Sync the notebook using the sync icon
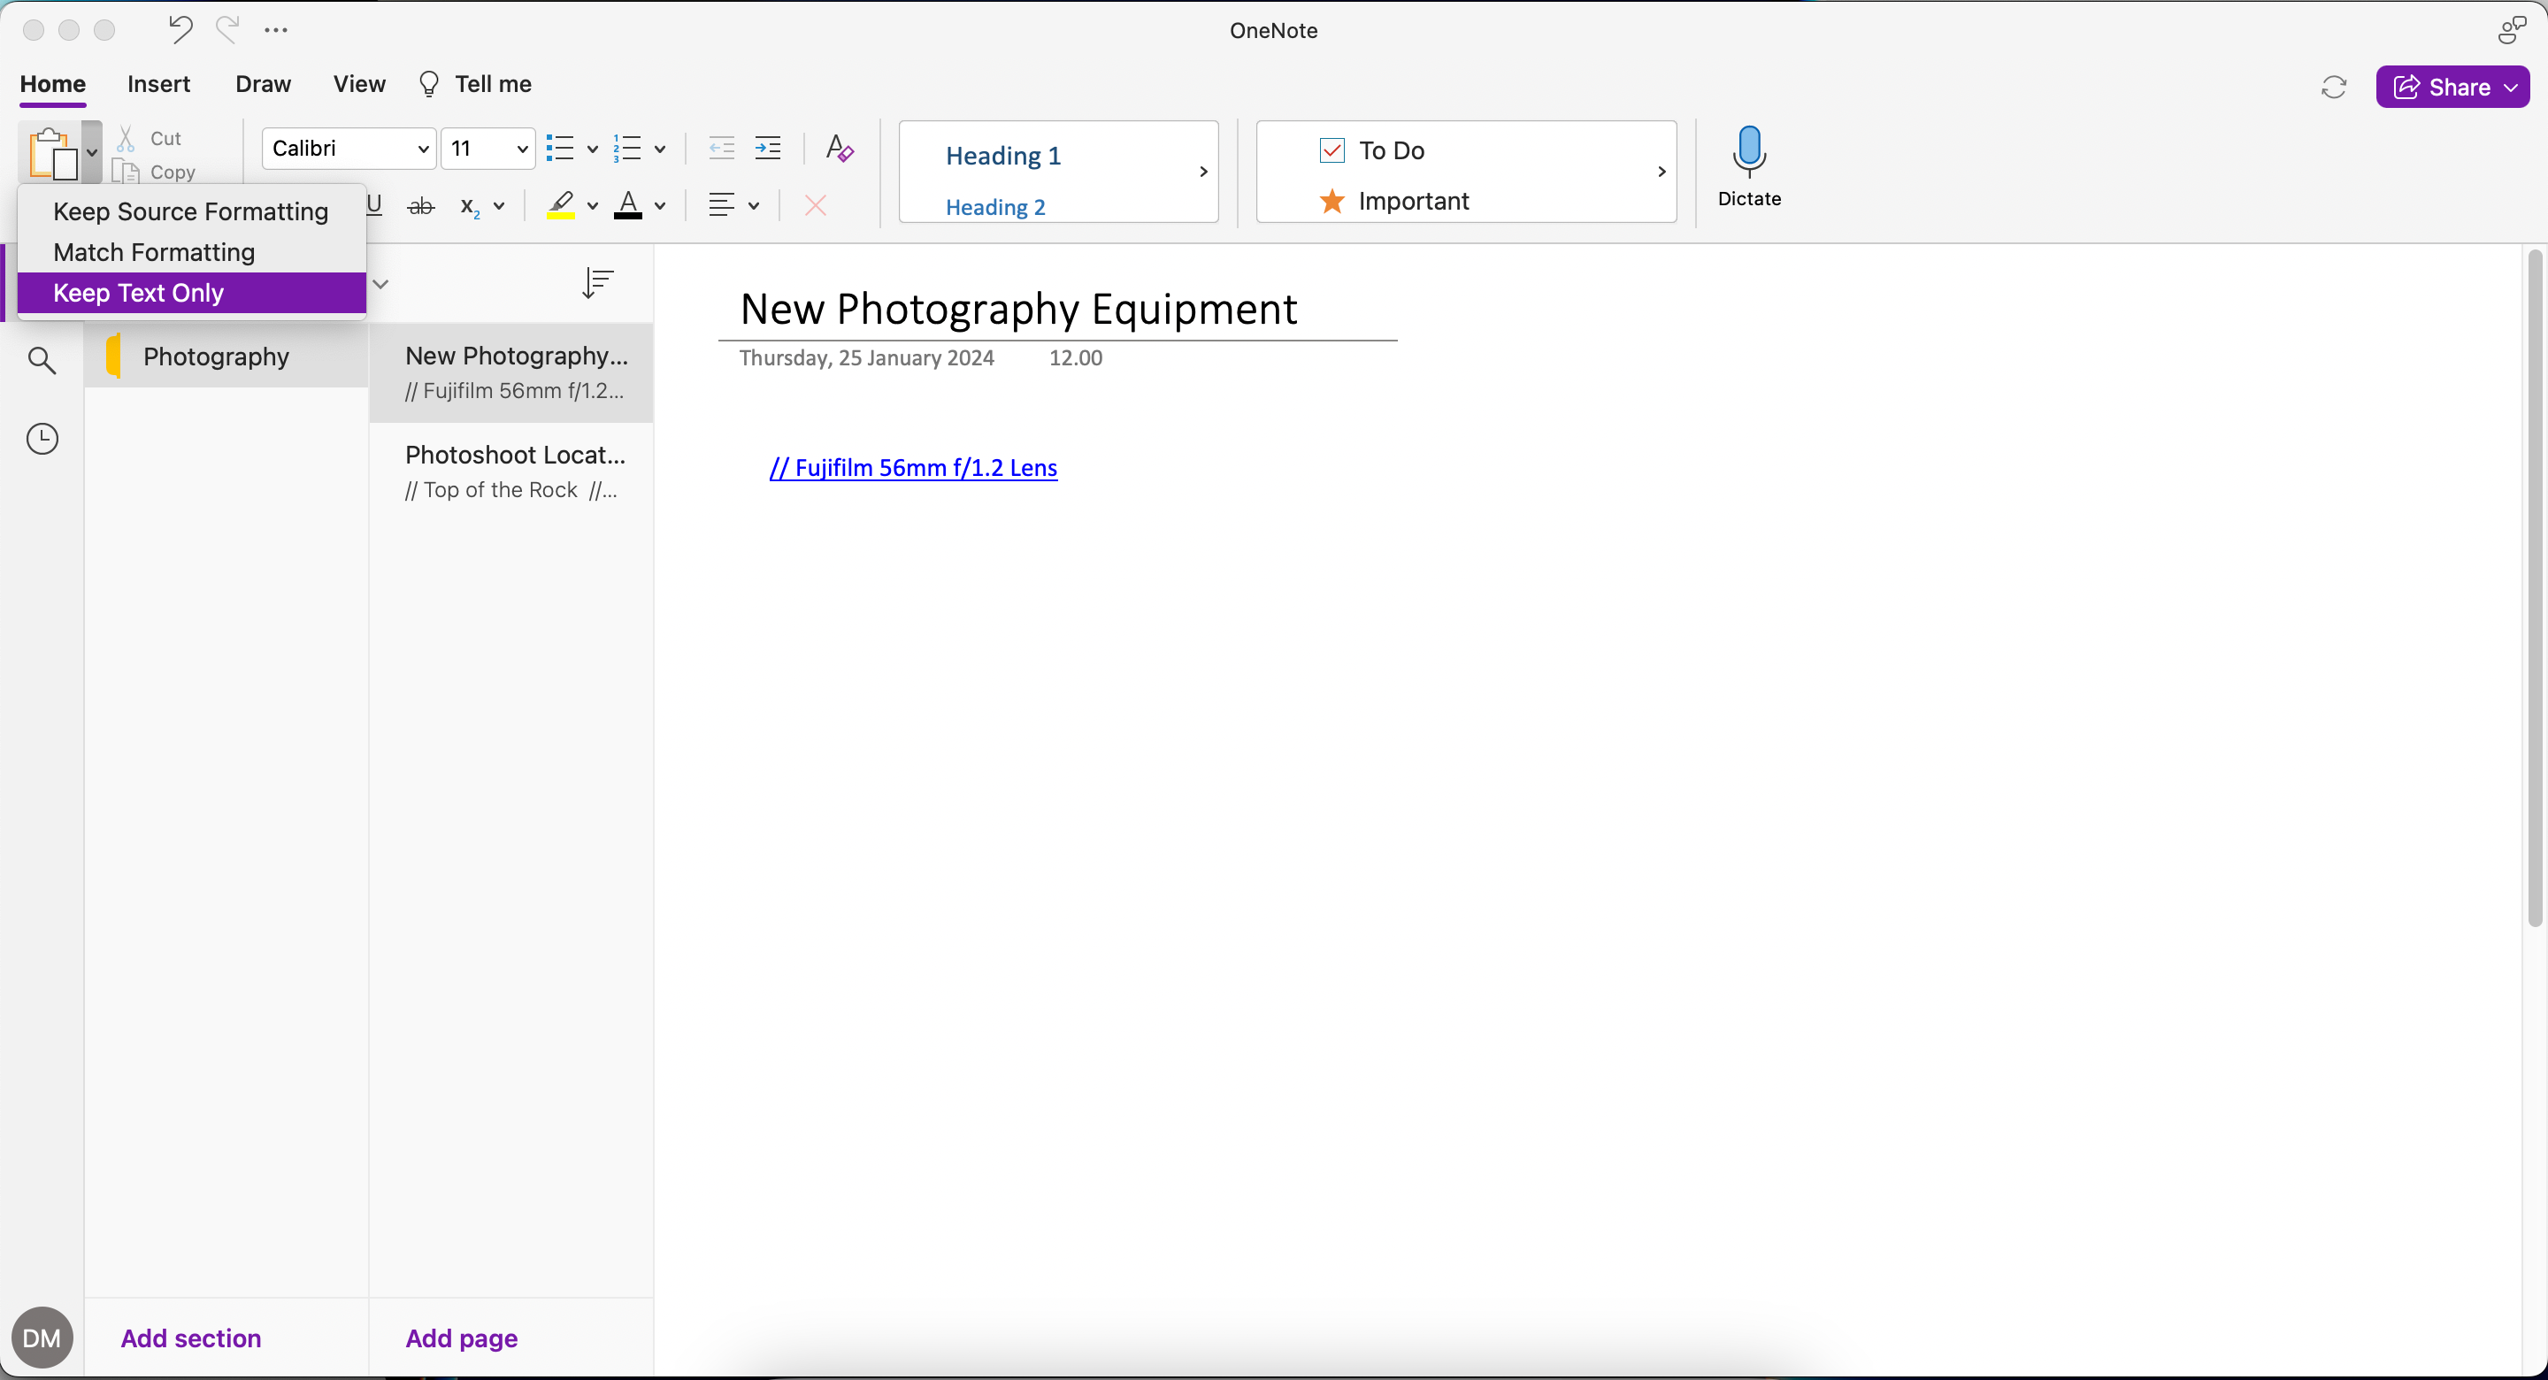 click(x=2333, y=87)
